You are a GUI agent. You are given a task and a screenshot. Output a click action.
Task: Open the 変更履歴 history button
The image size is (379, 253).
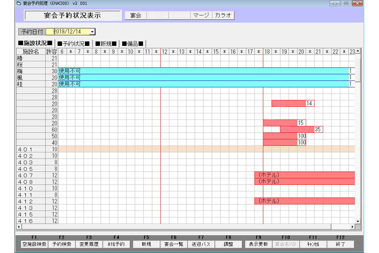[x=89, y=244]
